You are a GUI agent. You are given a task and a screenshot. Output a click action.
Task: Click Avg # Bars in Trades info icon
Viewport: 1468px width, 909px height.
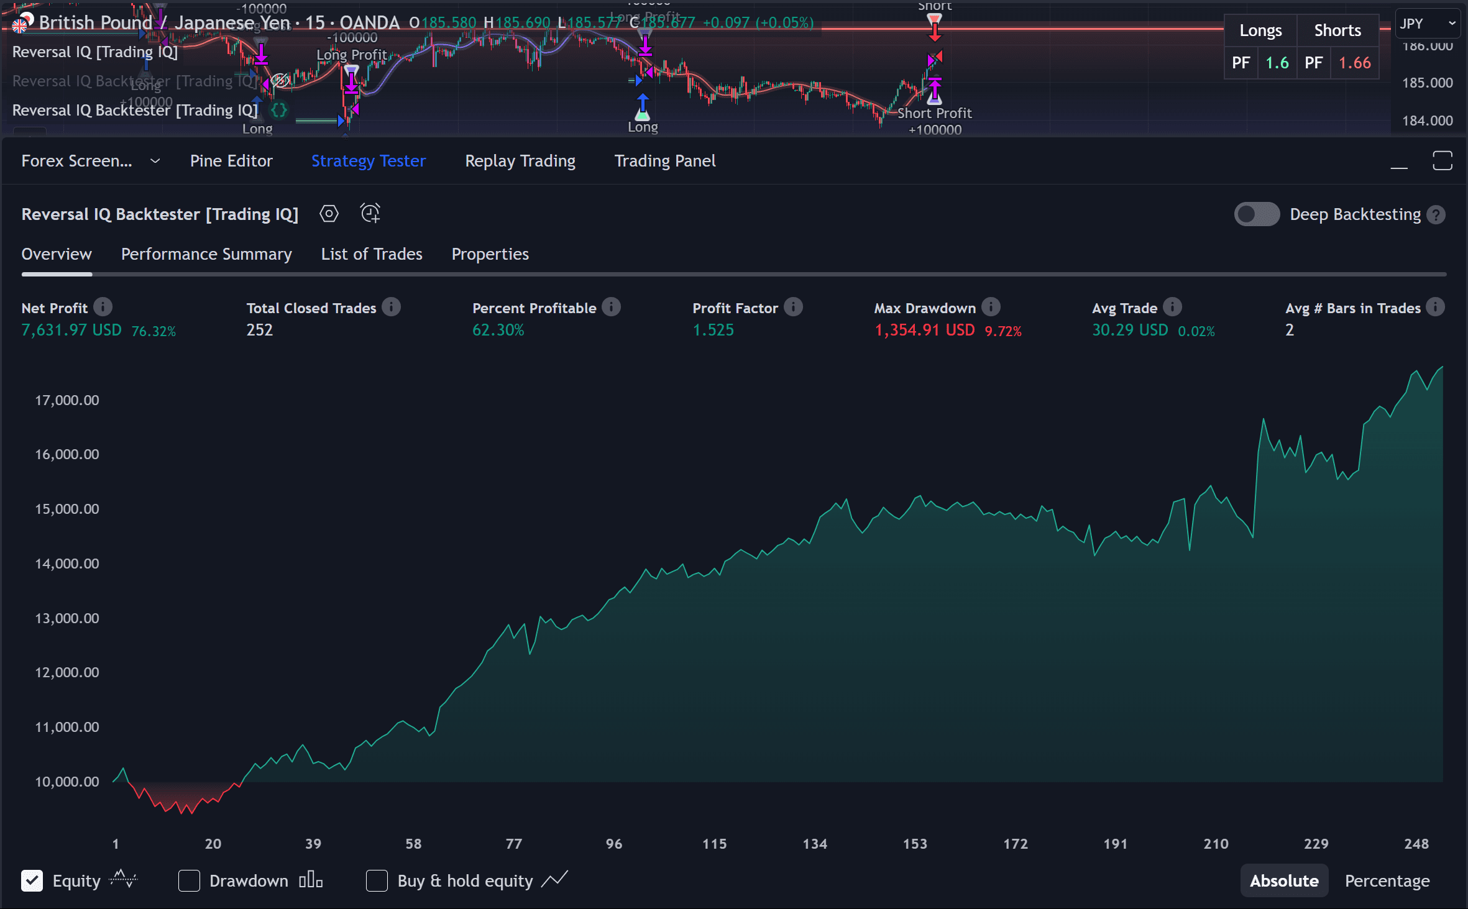point(1435,307)
